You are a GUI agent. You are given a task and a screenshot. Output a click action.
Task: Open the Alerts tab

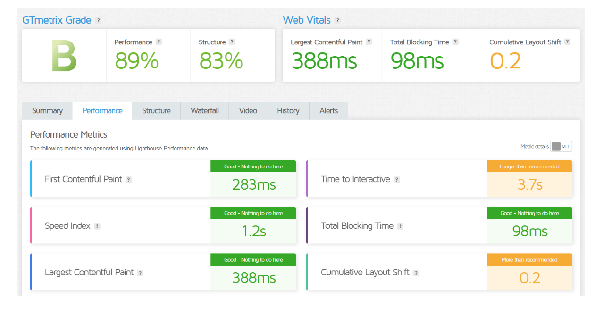tap(328, 111)
